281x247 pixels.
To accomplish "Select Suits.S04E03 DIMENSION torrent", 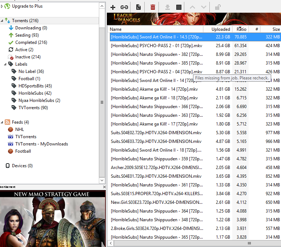I will pos(195,141).
